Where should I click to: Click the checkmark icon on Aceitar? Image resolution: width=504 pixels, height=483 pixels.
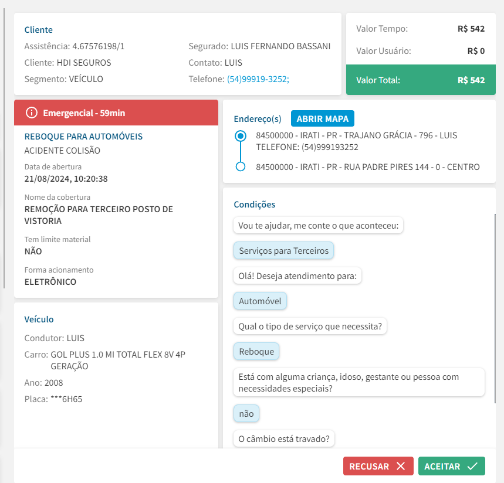472,467
